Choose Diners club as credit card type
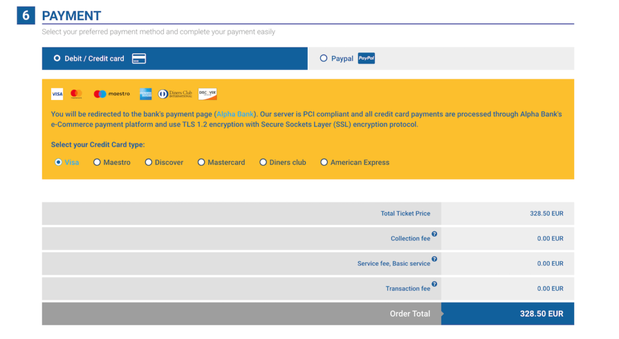This screenshot has height=339, width=619. click(x=263, y=162)
